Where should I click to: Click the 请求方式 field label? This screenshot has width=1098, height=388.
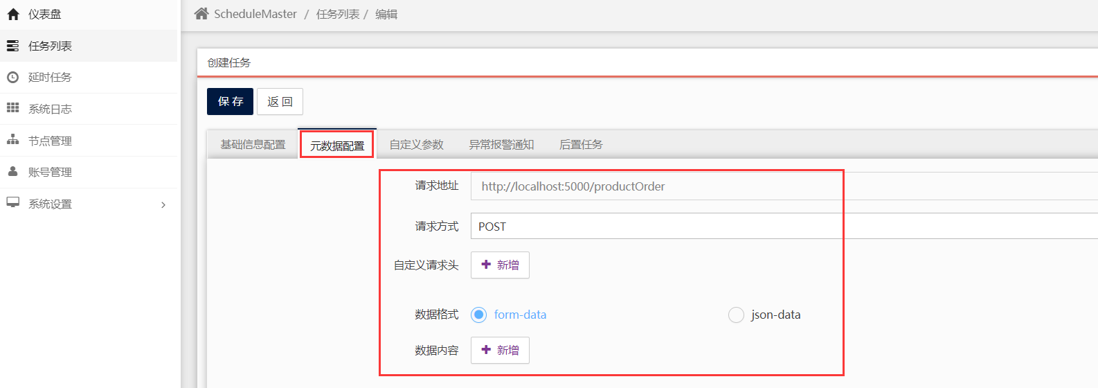tap(437, 226)
